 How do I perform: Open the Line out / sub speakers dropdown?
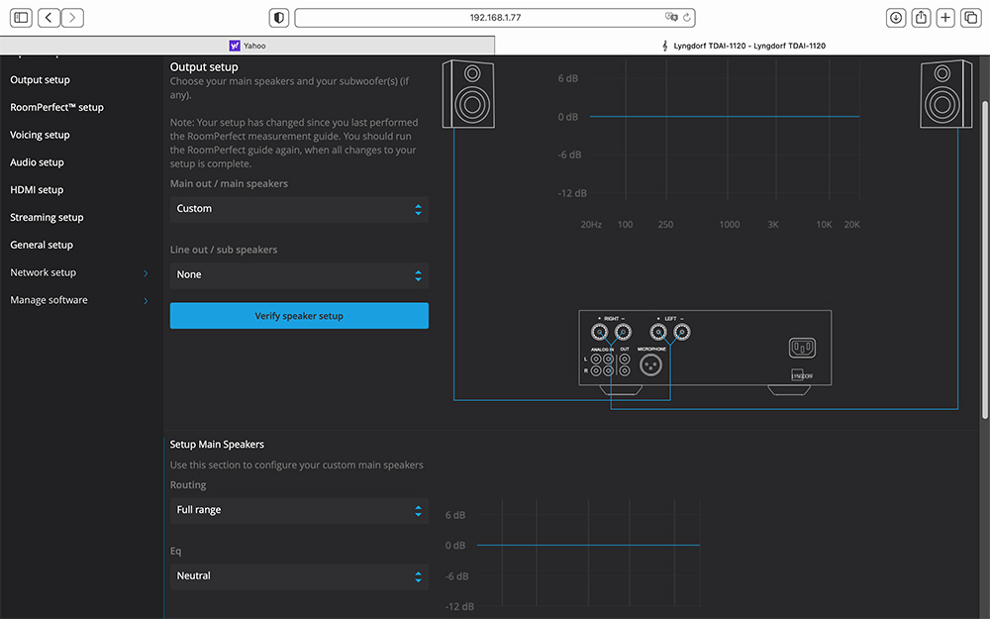[299, 275]
